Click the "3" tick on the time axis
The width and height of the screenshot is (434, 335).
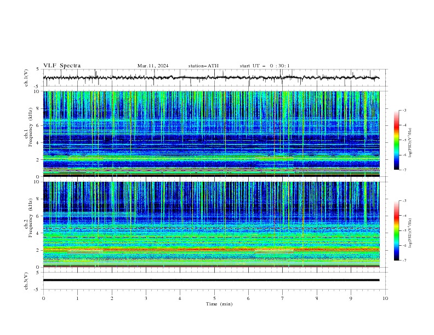(x=146, y=298)
